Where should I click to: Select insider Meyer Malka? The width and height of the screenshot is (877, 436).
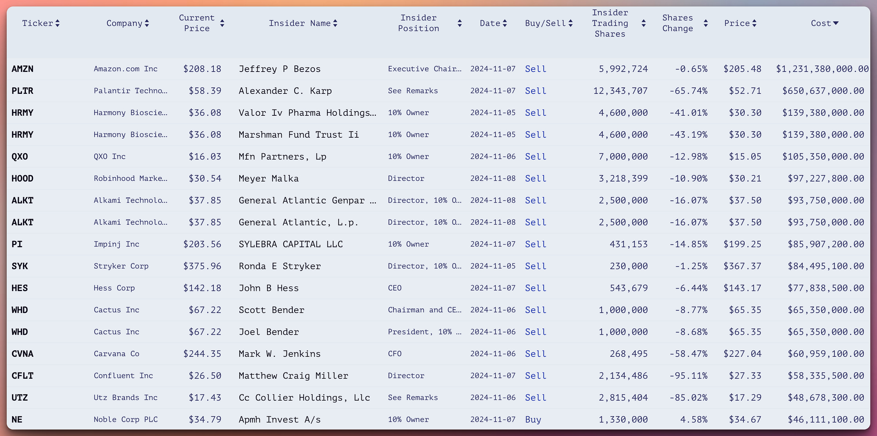coord(269,179)
